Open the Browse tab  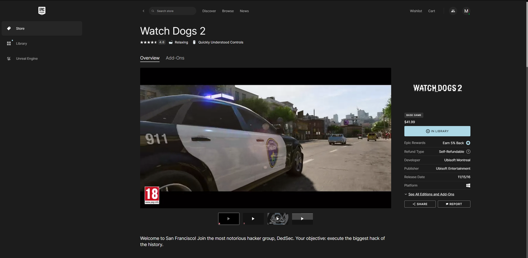[x=228, y=11]
